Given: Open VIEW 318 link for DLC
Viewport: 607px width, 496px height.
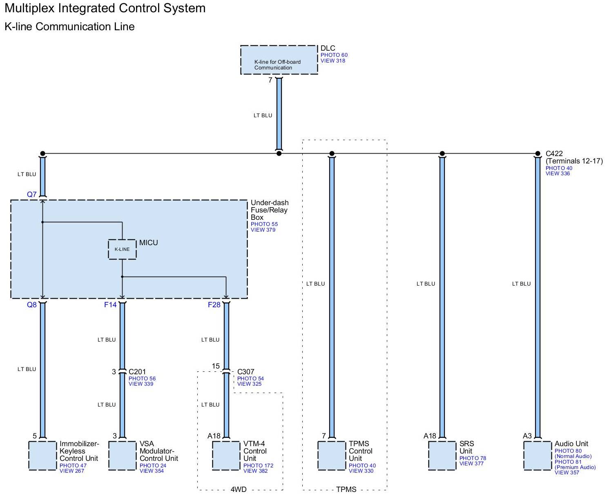Looking at the screenshot, I should 333,61.
